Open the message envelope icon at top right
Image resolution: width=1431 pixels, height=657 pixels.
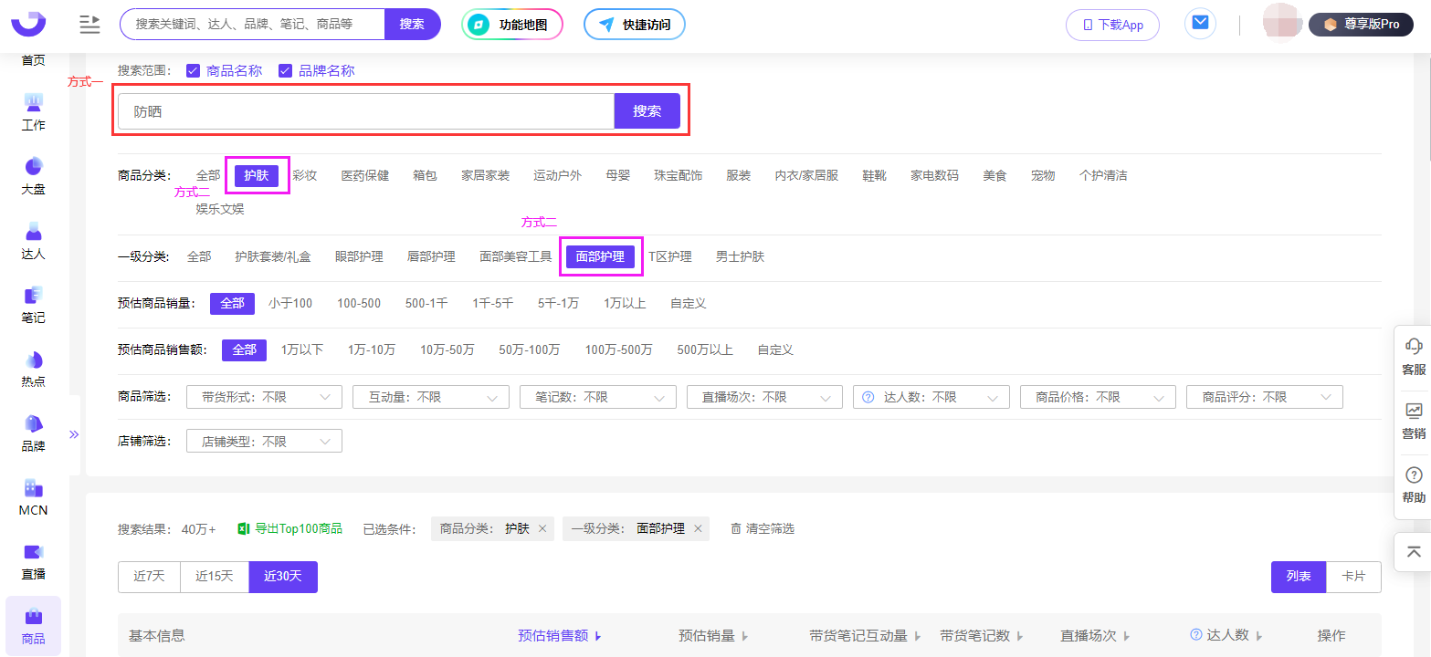[1199, 24]
